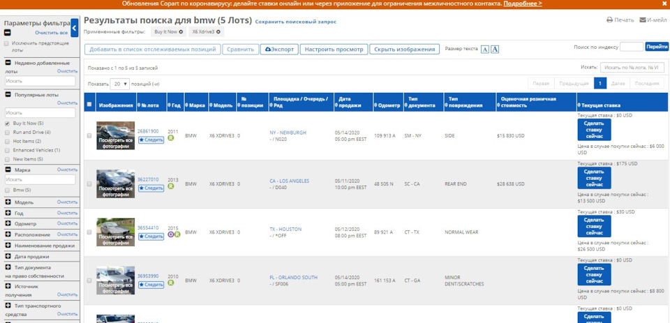Sort table by Текущая ставка column
Image resolution: width=670 pixels, height=323 pixels.
[621, 103]
